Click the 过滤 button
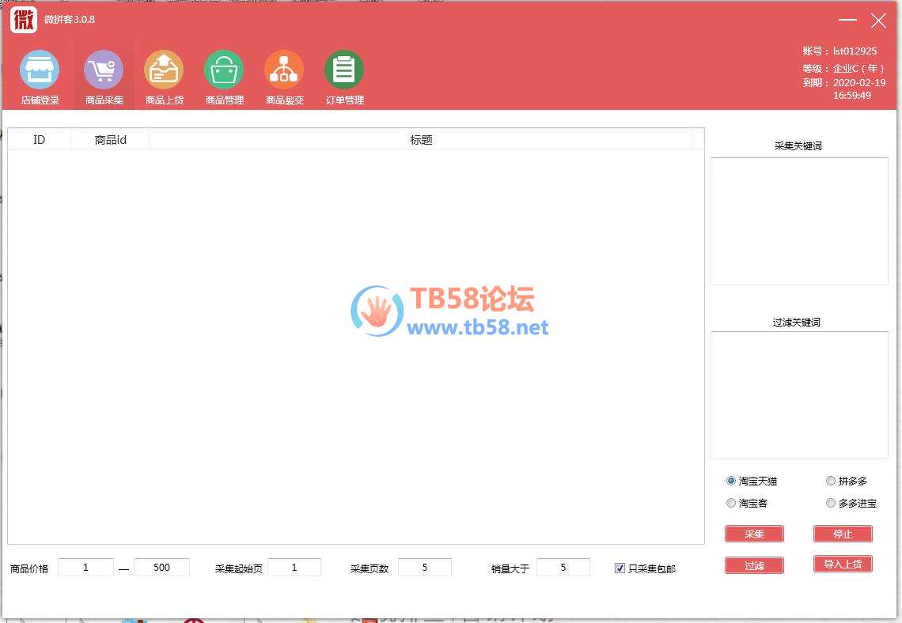This screenshot has height=623, width=902. tap(754, 565)
